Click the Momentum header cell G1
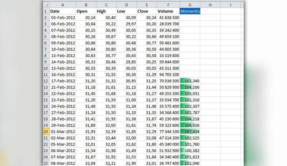 pos(190,11)
